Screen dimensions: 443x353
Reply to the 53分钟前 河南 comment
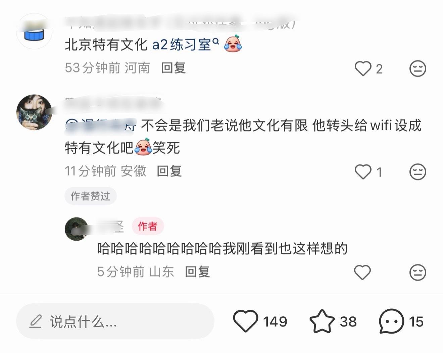pos(174,68)
